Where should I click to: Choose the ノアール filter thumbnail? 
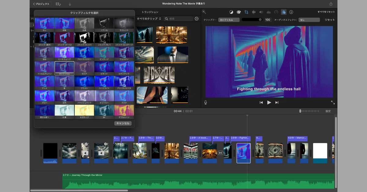pos(104,24)
